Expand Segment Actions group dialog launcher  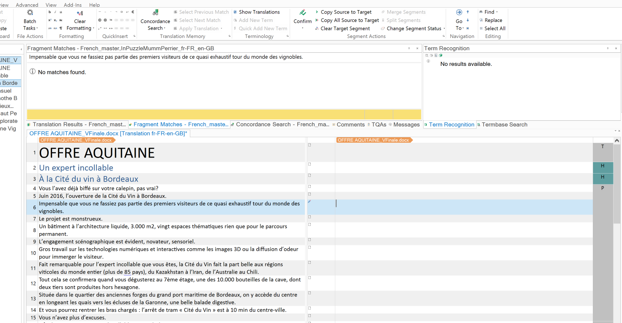tap(443, 36)
